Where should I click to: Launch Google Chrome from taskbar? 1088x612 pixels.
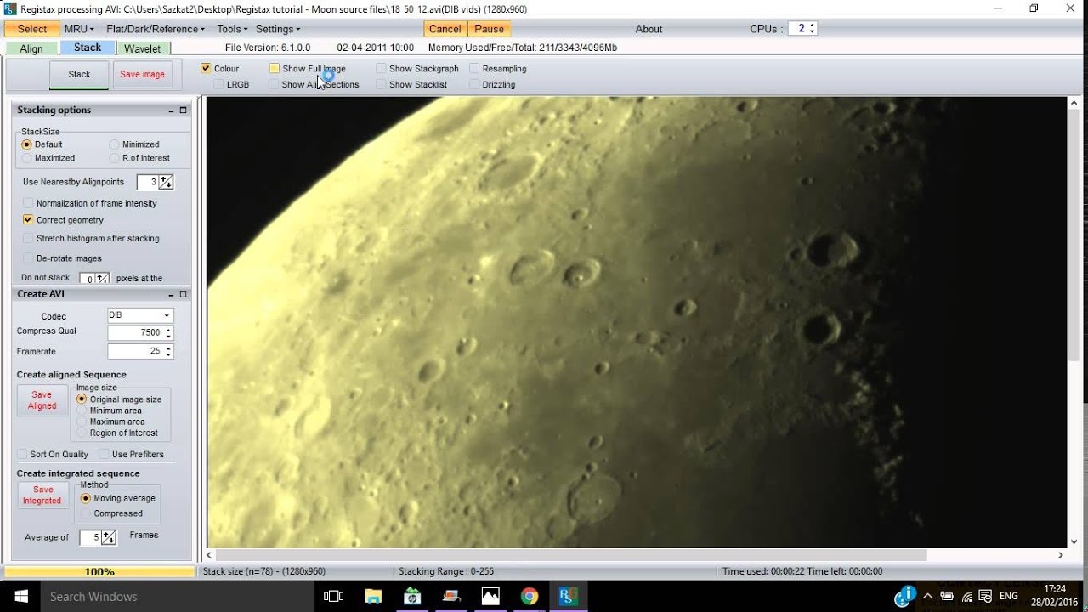(530, 596)
